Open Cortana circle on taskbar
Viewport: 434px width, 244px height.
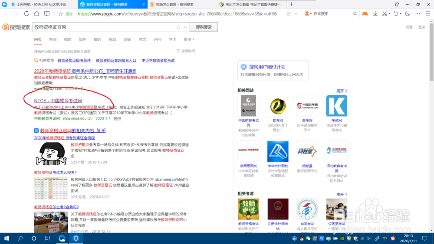(34, 238)
